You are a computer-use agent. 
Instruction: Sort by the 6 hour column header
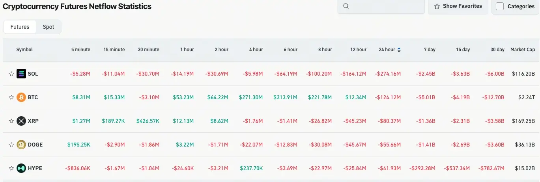click(x=290, y=50)
